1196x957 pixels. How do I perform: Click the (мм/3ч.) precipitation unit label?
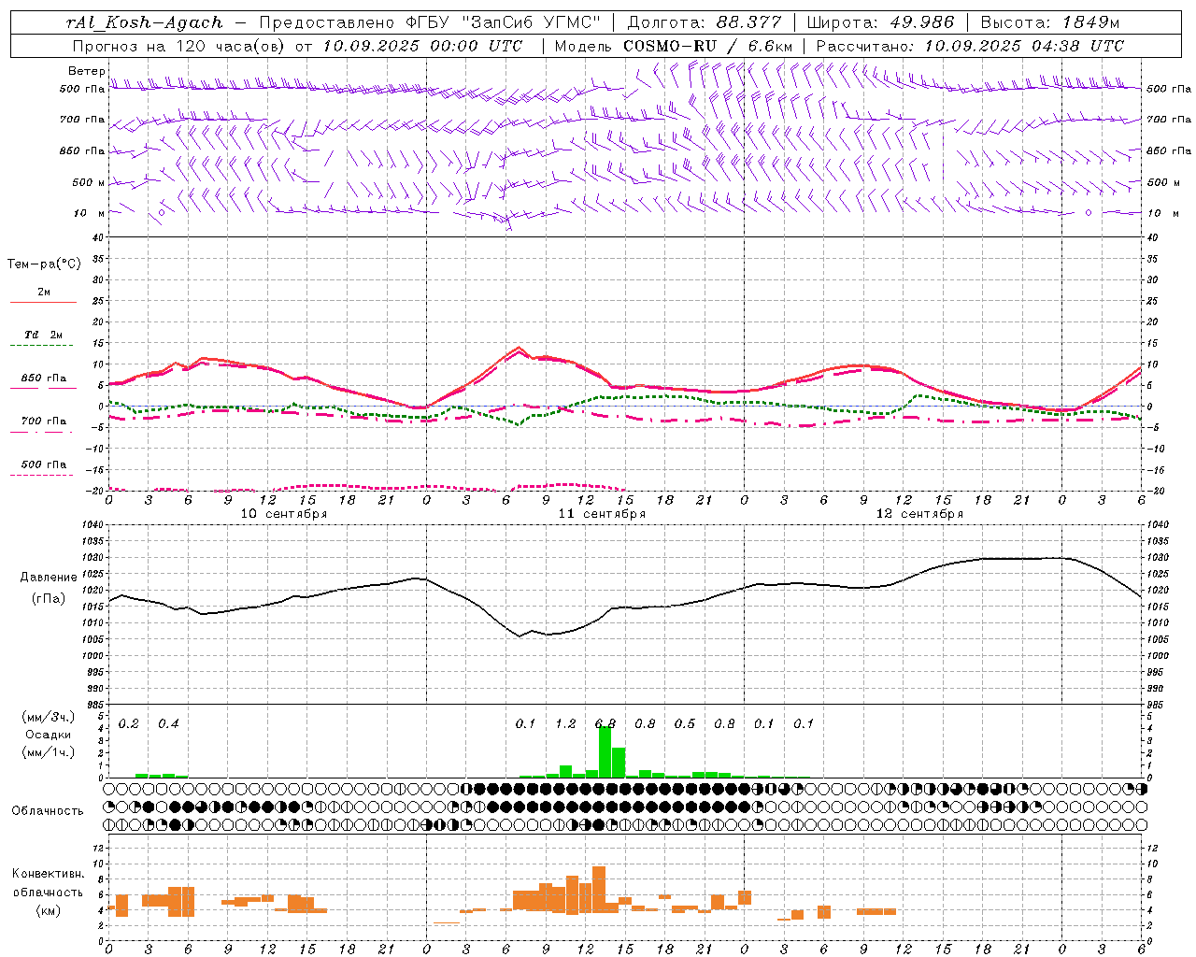(x=48, y=717)
